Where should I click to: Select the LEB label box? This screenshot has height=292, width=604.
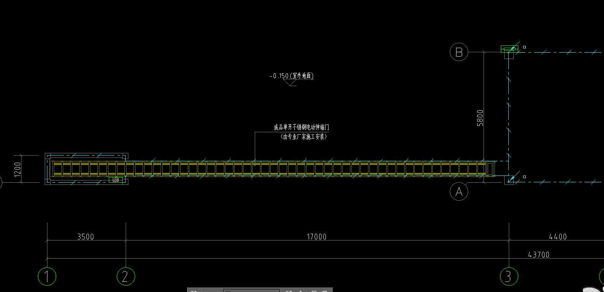pyautogui.click(x=116, y=180)
